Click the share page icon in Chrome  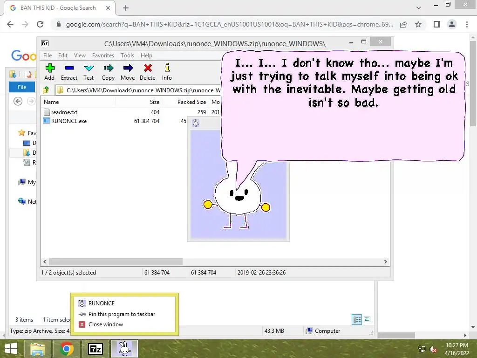(x=403, y=24)
